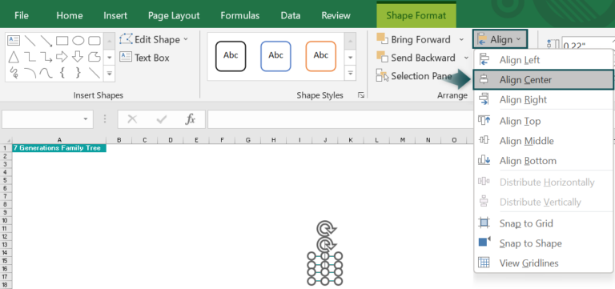Confirm formula entry with checkmark icon
Screen dimensions: 615x289
tap(162, 119)
